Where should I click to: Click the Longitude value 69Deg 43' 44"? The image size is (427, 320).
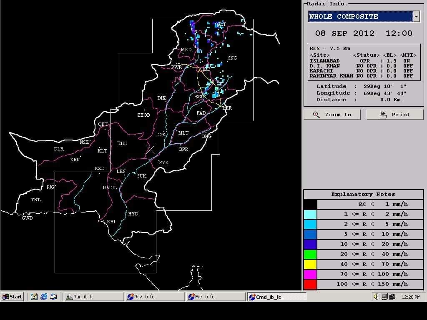point(385,93)
